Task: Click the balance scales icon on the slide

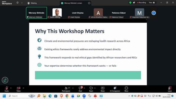Action: pos(39,48)
